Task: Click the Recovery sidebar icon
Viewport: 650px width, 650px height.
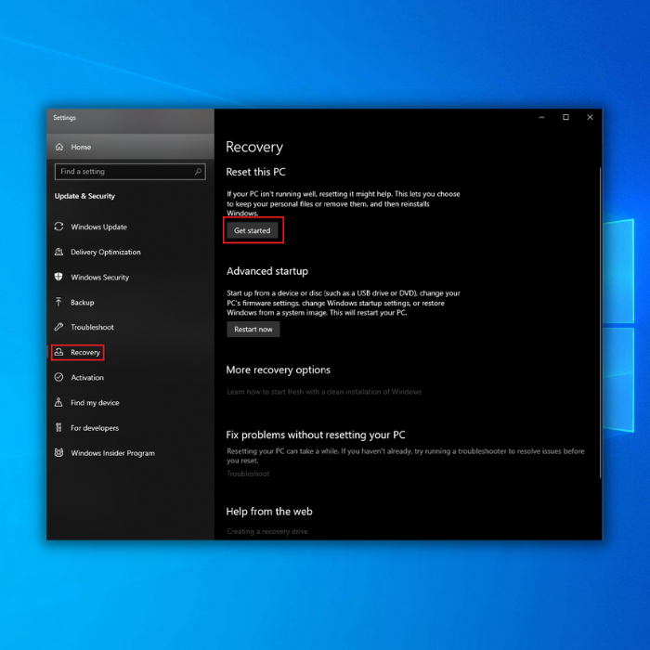Action: (x=58, y=352)
